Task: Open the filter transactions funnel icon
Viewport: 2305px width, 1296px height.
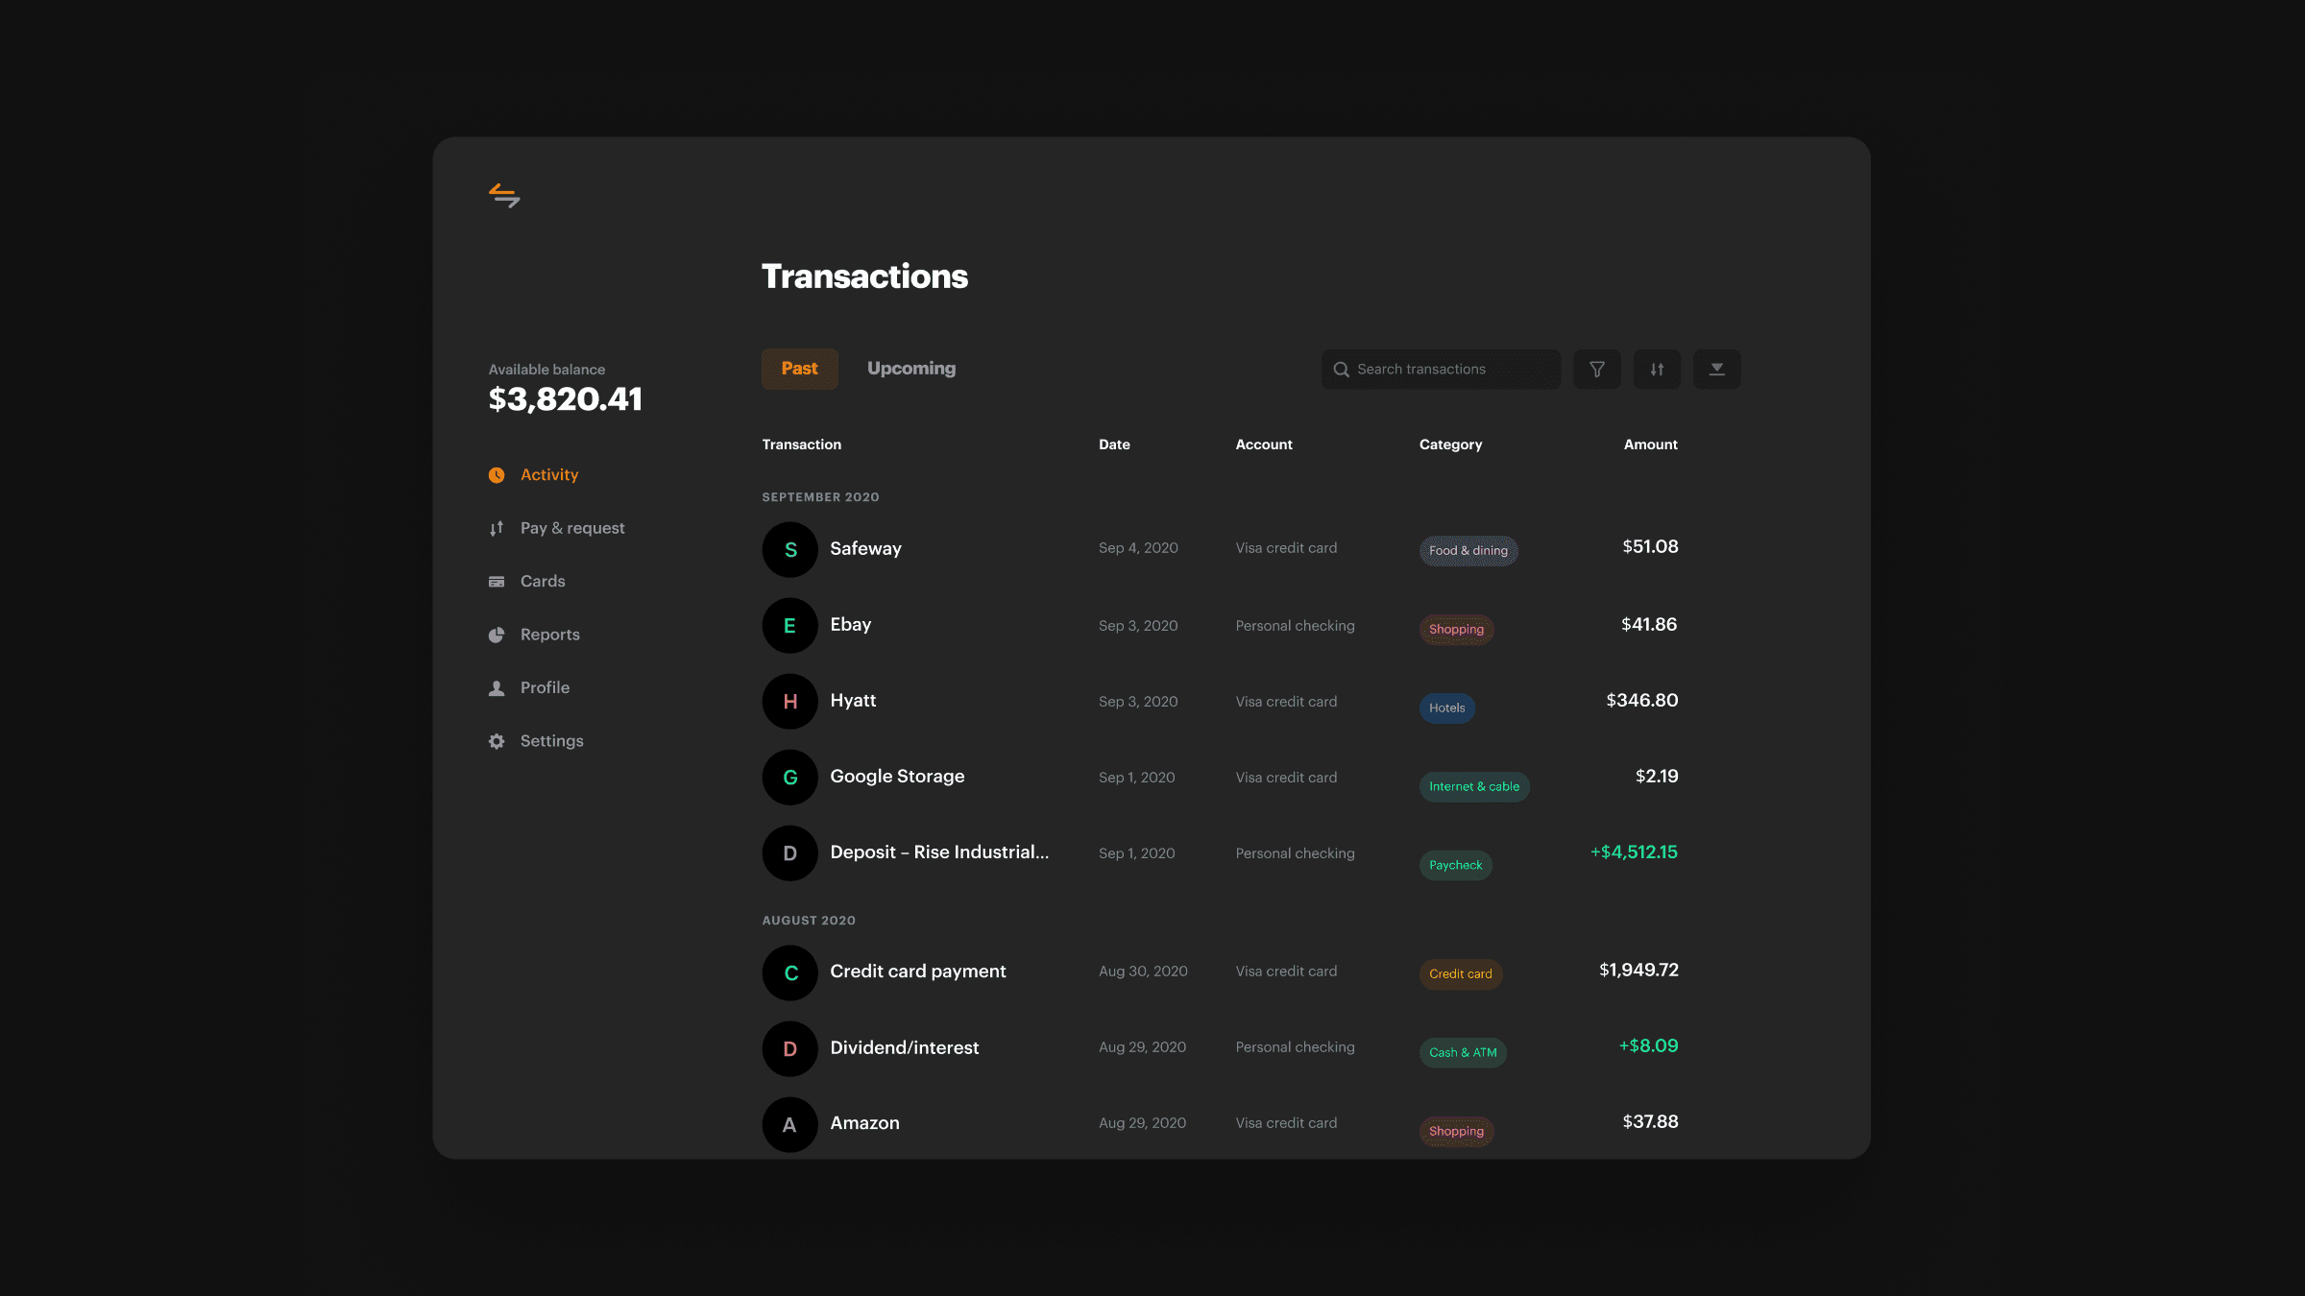Action: pyautogui.click(x=1596, y=370)
